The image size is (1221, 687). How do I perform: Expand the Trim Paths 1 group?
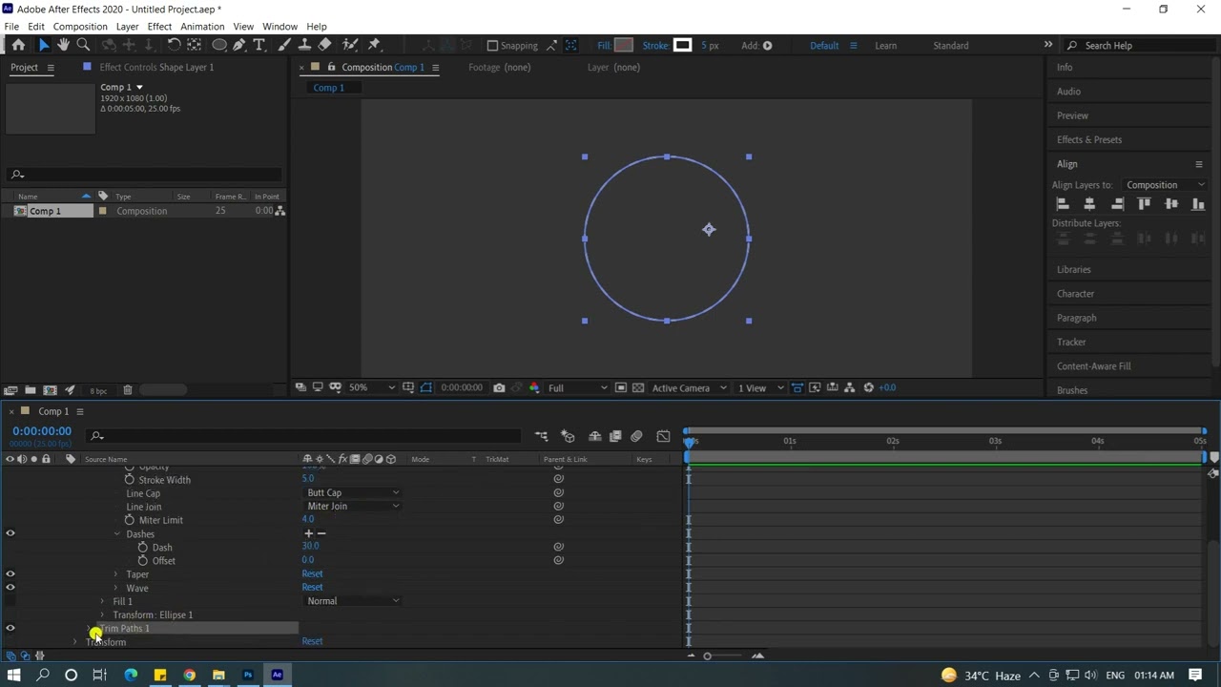pyautogui.click(x=90, y=629)
